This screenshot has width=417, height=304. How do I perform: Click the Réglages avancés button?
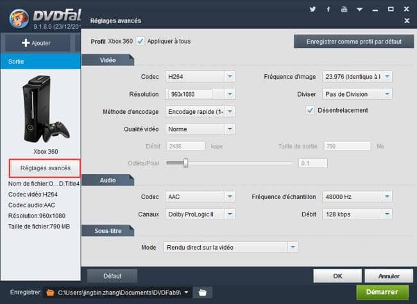(x=45, y=168)
